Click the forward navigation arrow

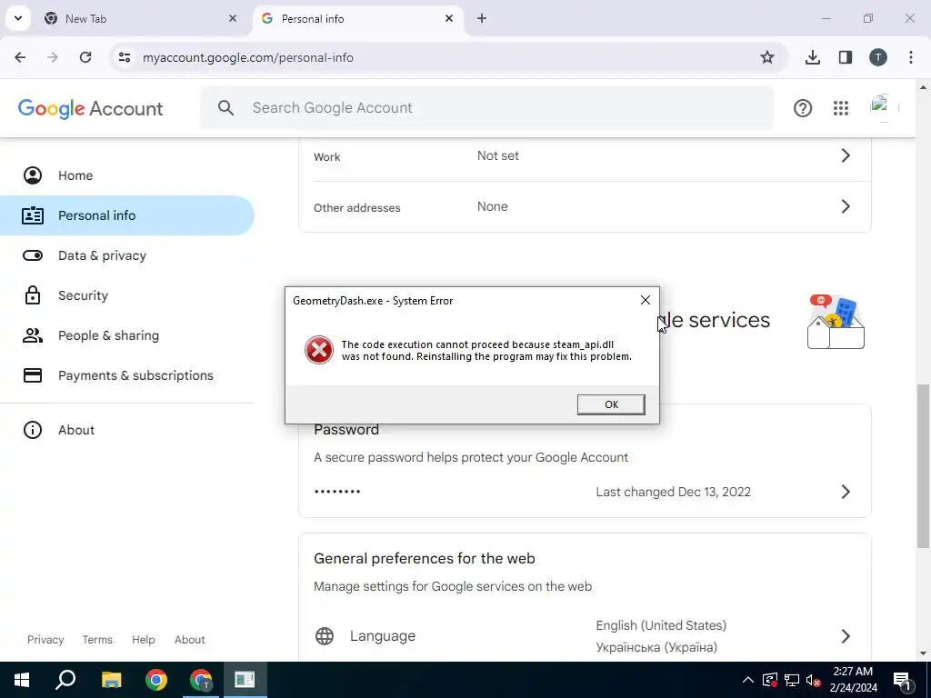pyautogui.click(x=52, y=57)
